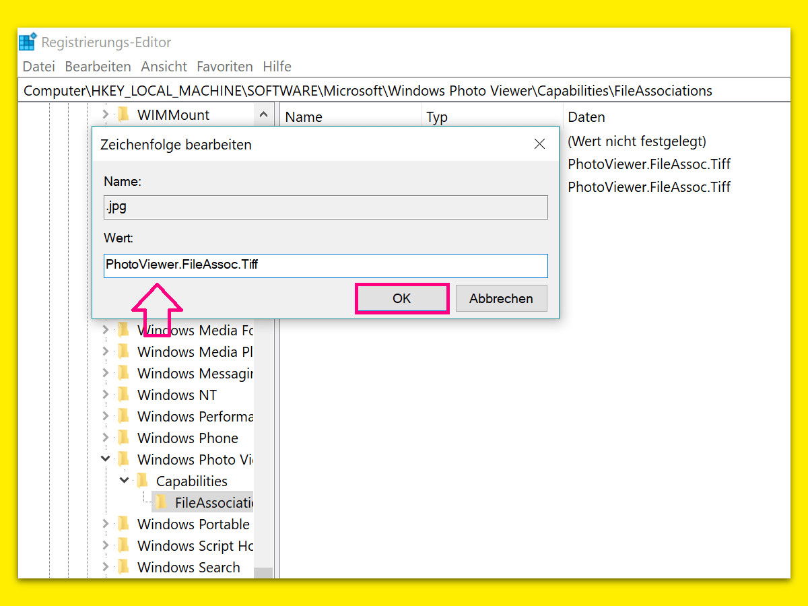Expand the Windows Messaging key
The image size is (808, 606).
106,373
